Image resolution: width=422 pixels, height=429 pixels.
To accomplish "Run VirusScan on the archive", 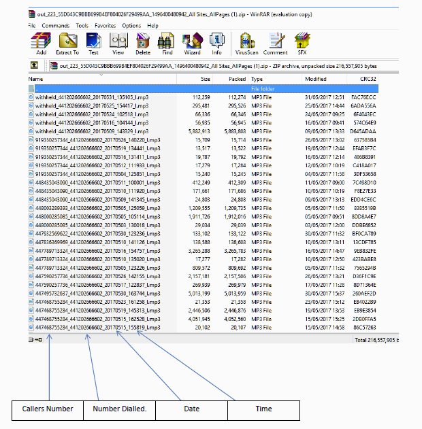I will (247, 44).
